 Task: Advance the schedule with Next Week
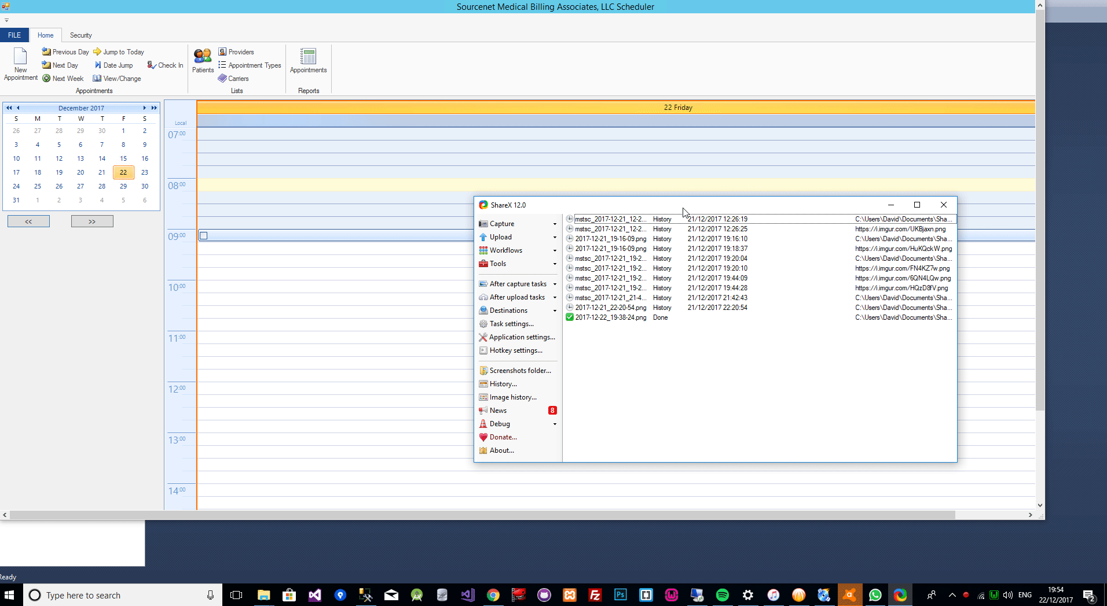[x=63, y=79]
